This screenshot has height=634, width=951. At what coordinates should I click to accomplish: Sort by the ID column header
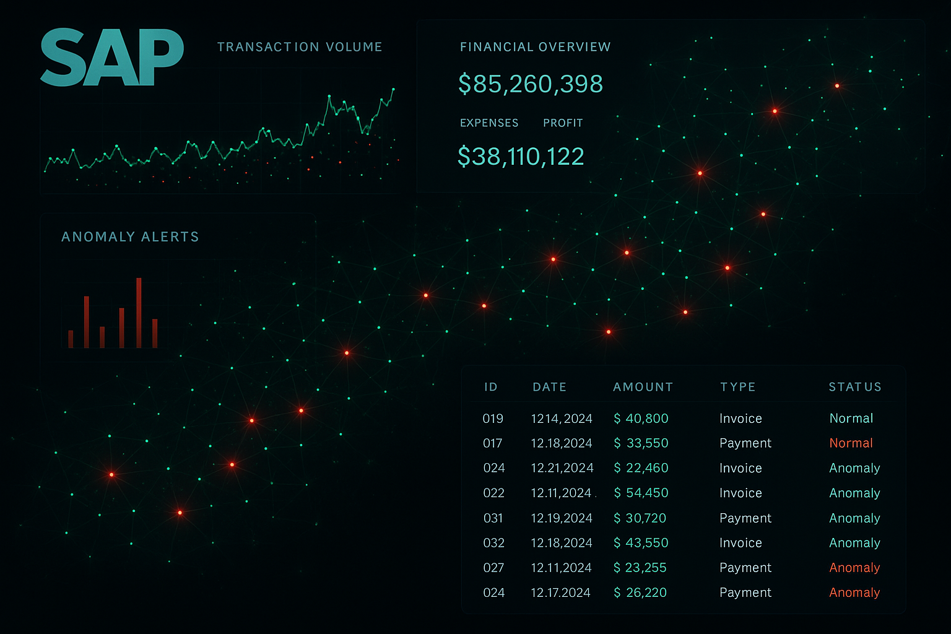pos(491,387)
